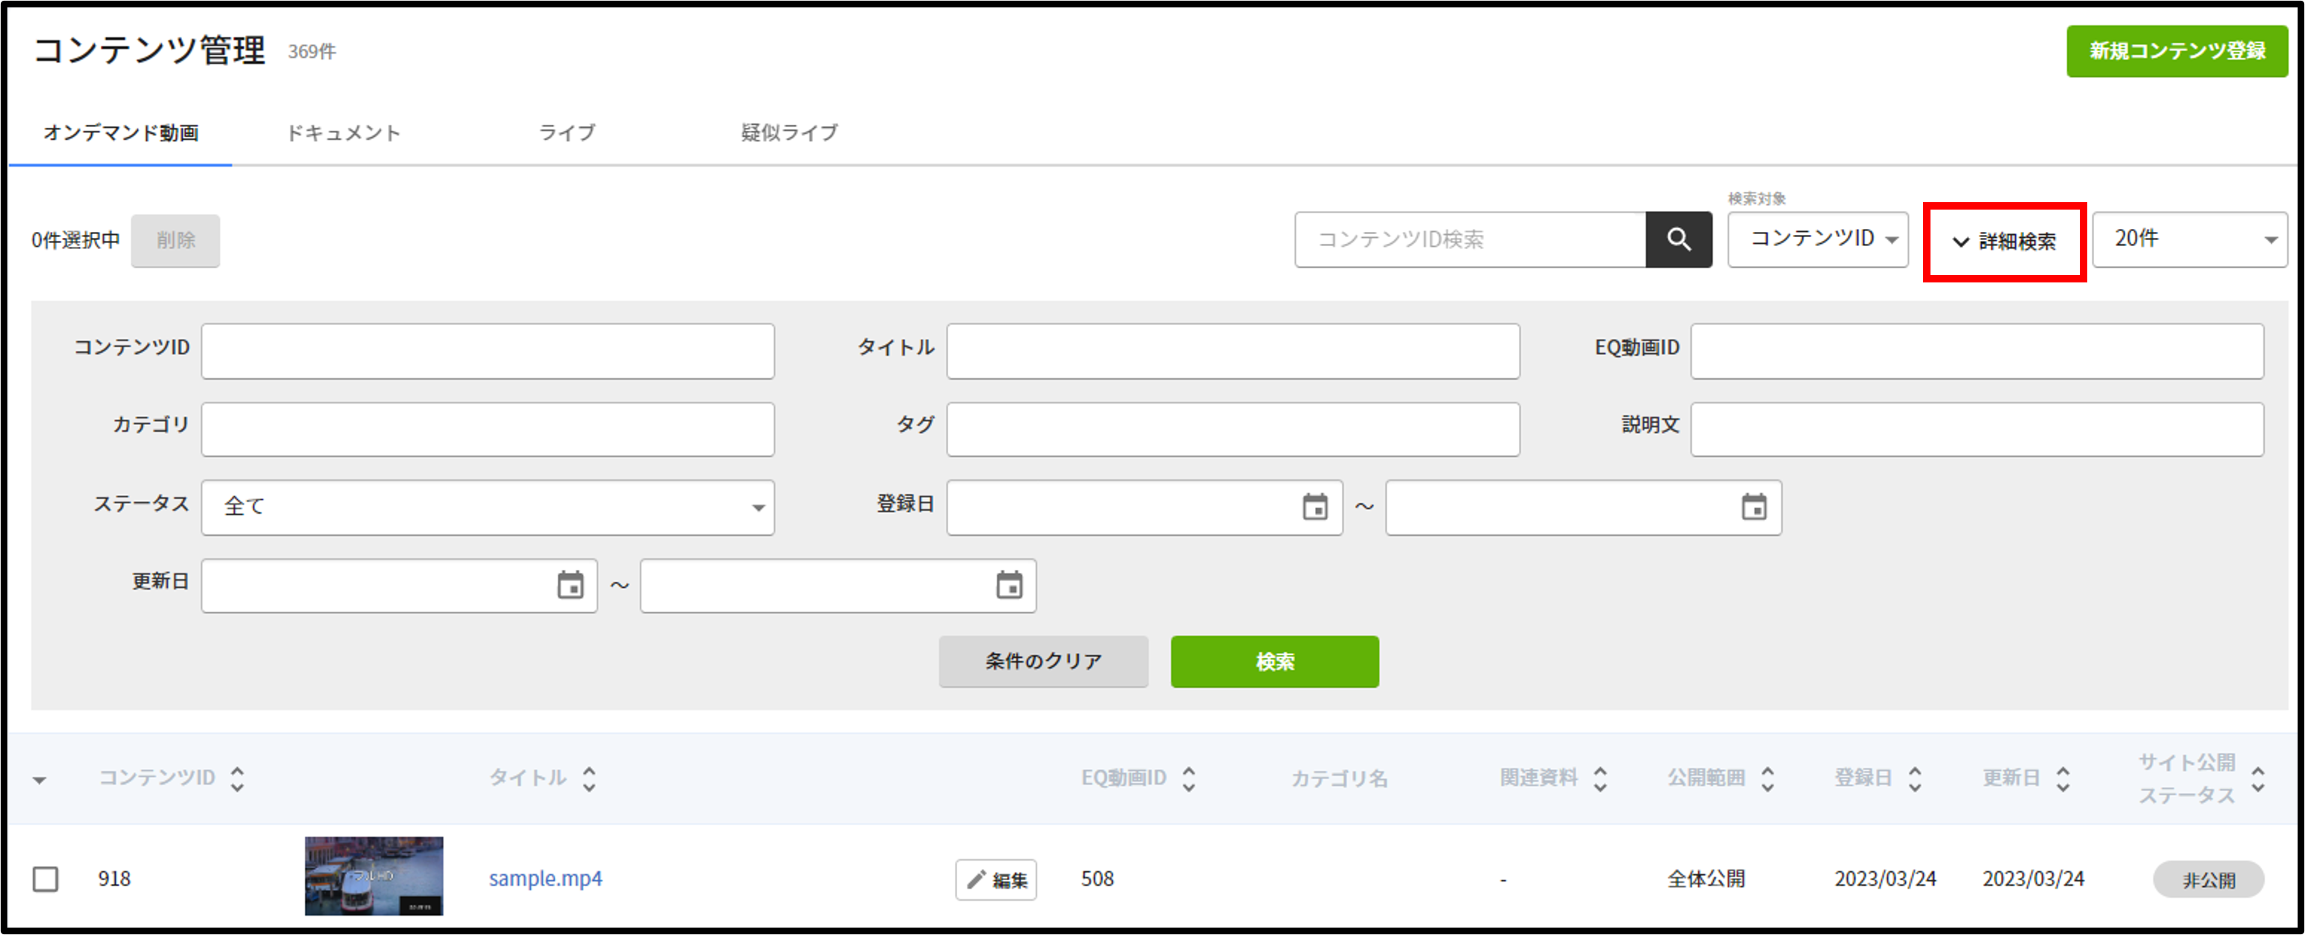This screenshot has height=935, width=2305.
Task: Open registration date end calendar icon
Action: pos(1754,508)
